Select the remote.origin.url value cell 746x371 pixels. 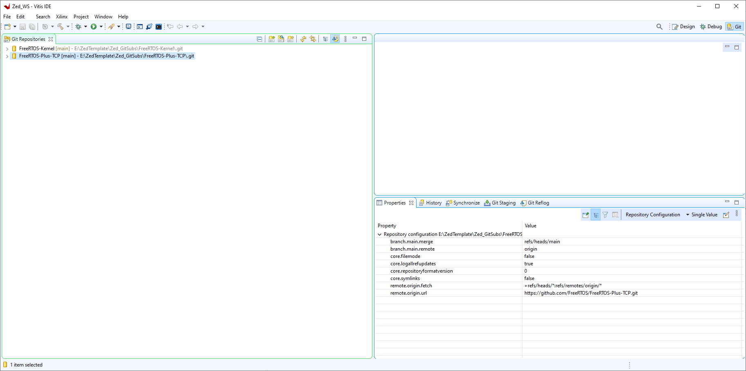632,293
